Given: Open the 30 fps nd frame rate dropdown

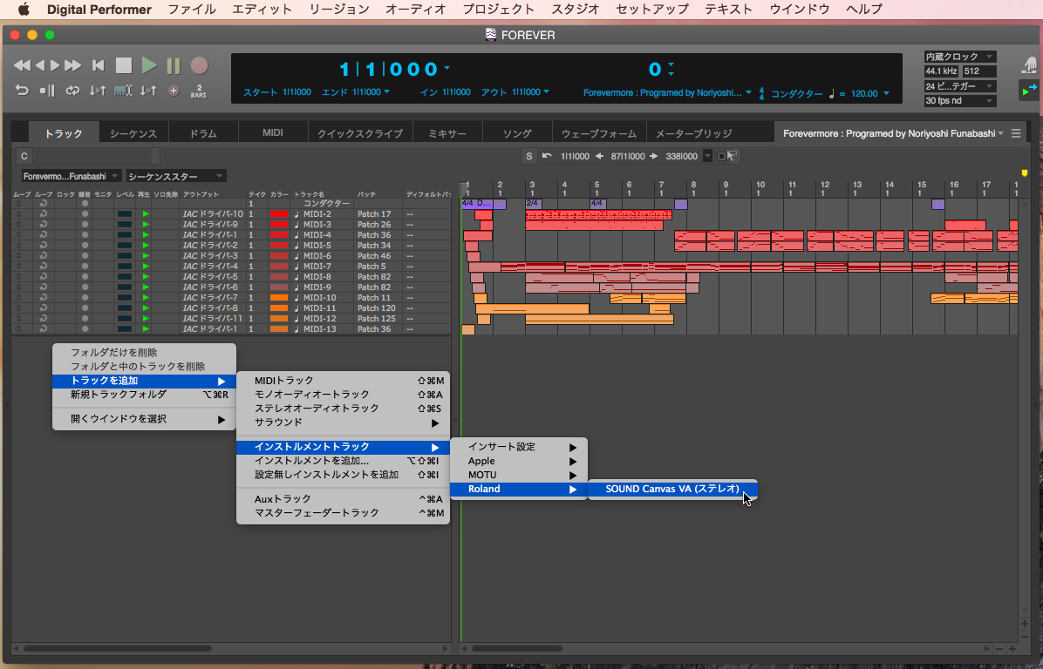Looking at the screenshot, I should click(x=959, y=101).
